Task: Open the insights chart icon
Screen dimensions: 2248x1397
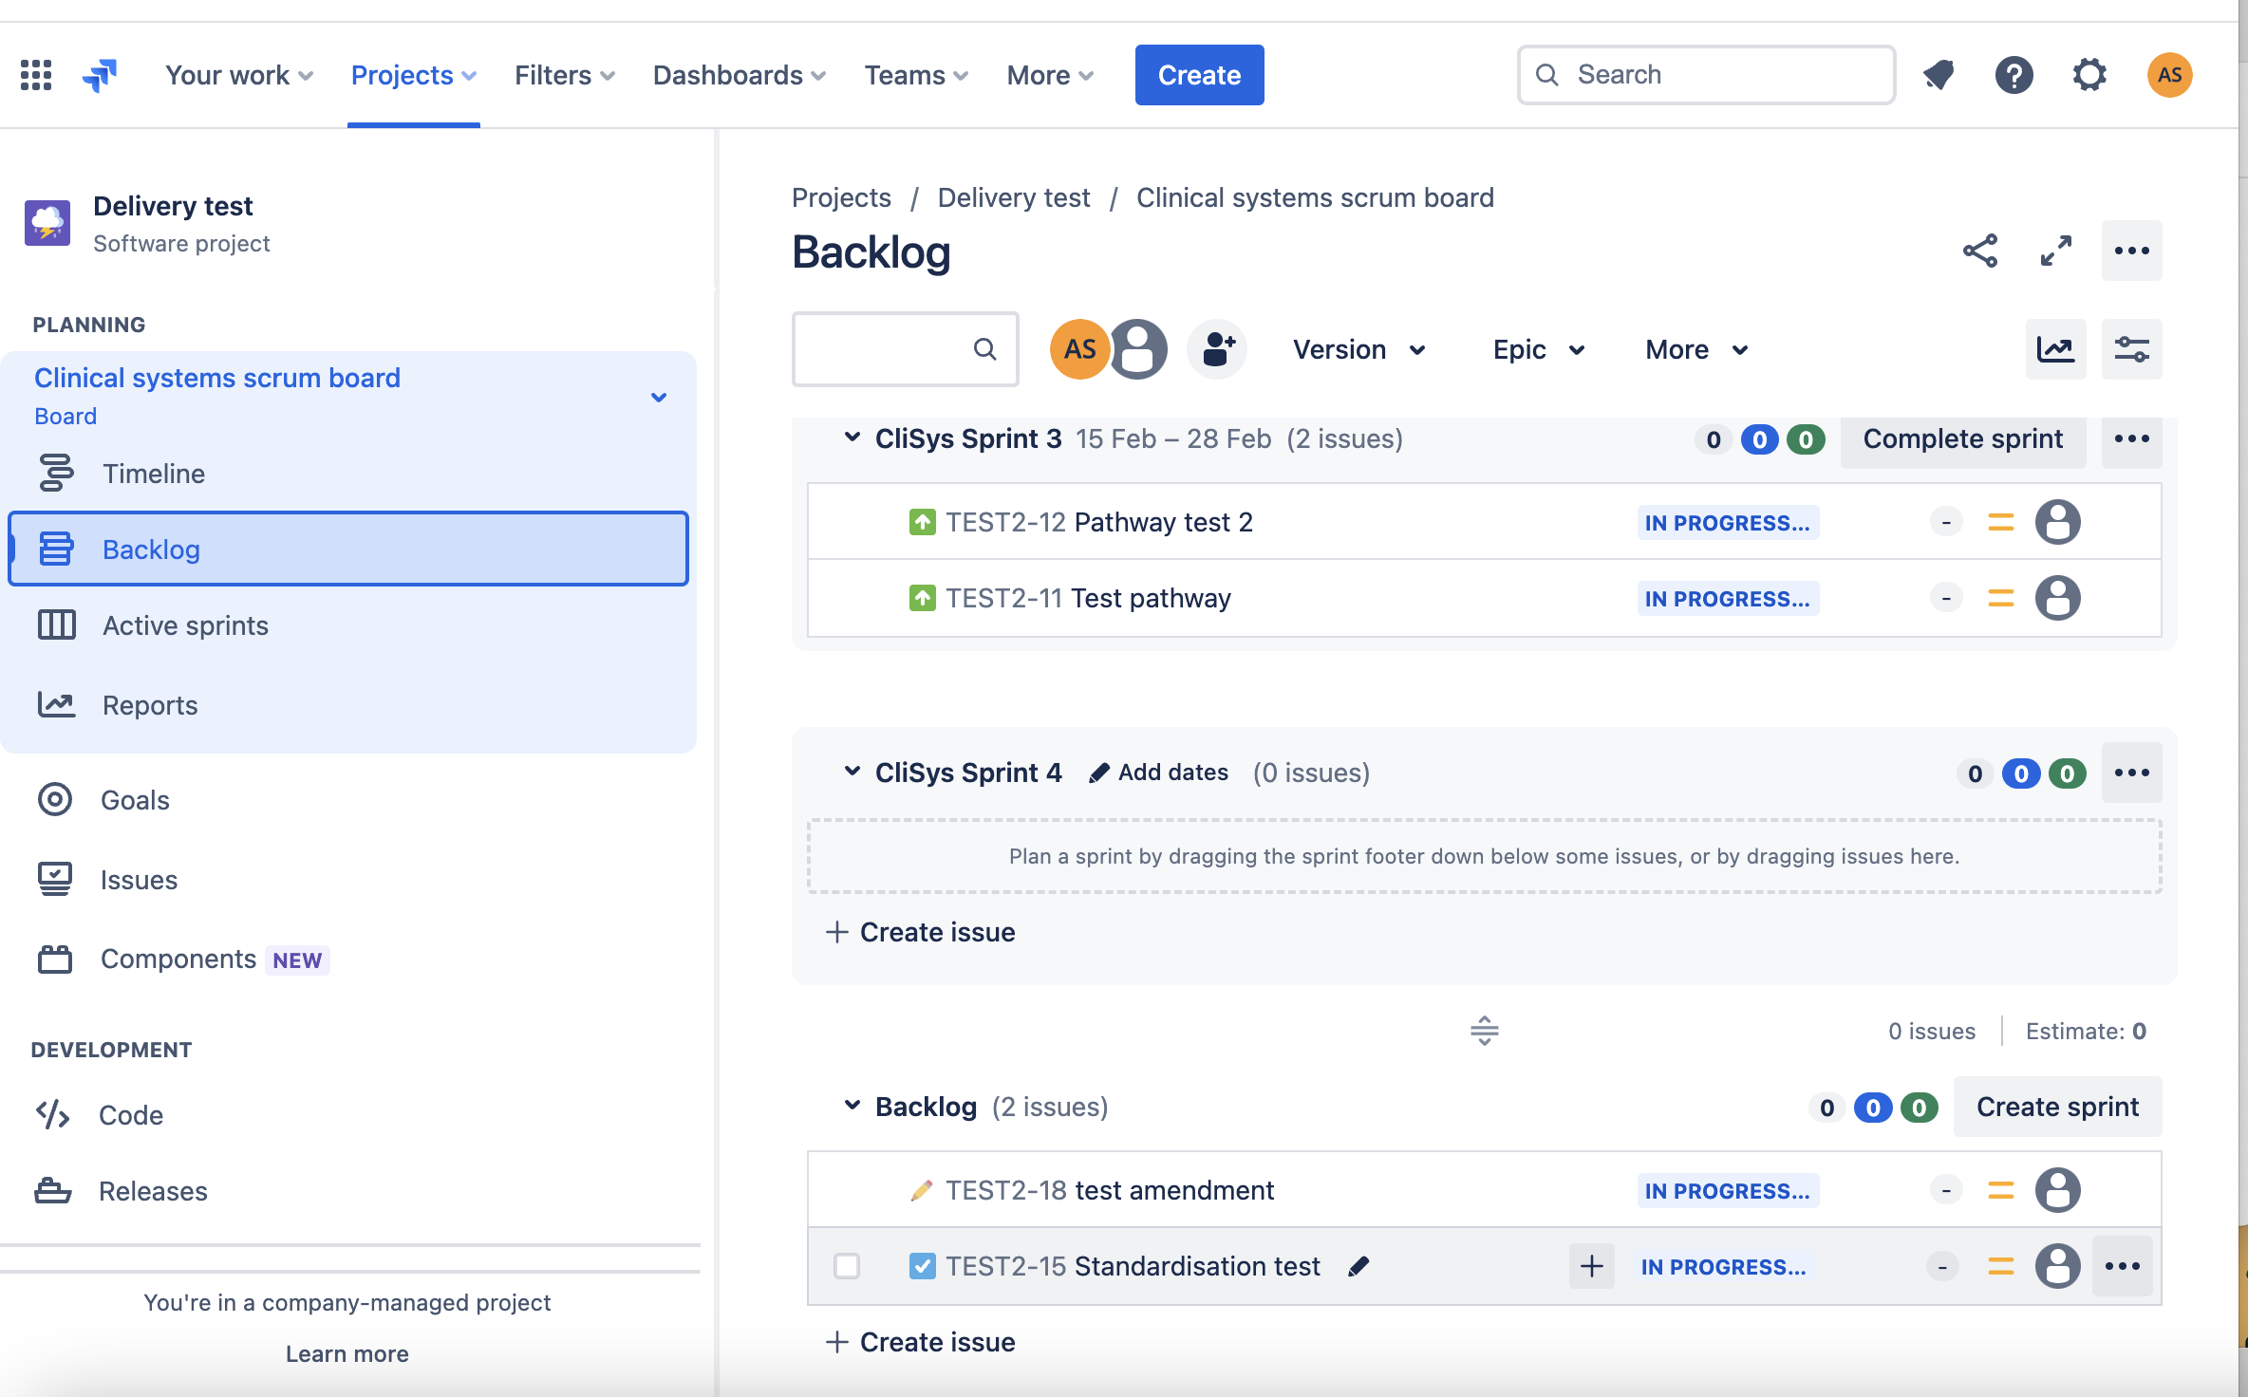Action: 2055,350
